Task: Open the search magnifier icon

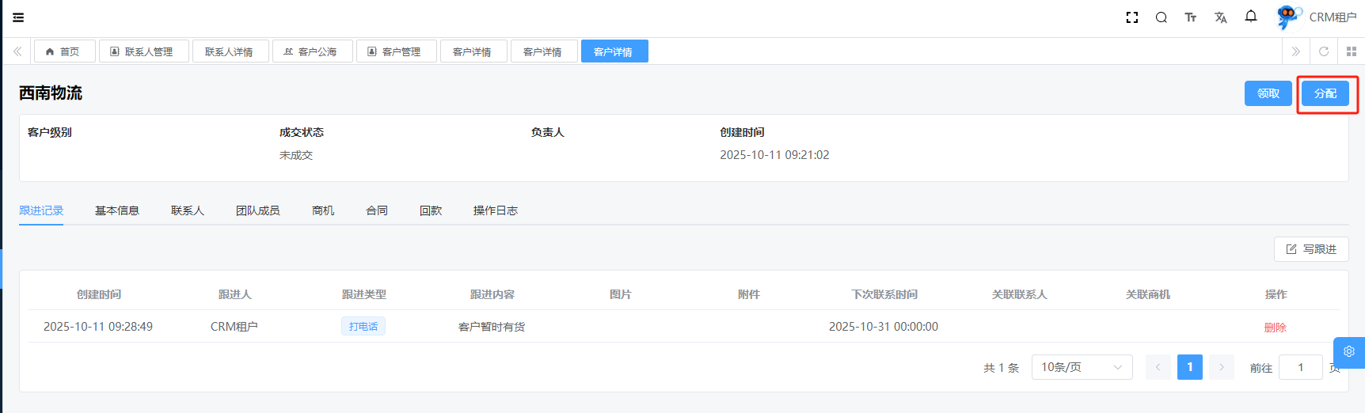Action: [x=1162, y=17]
